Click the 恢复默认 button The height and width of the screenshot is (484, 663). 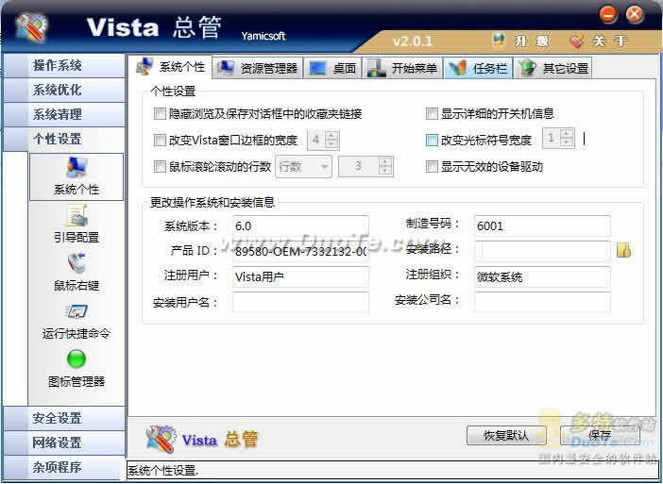506,435
